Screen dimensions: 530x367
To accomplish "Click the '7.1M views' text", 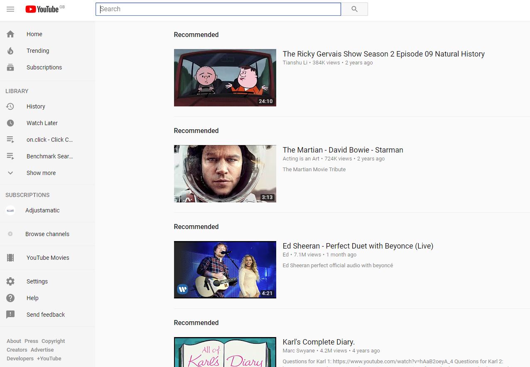I will click(307, 255).
